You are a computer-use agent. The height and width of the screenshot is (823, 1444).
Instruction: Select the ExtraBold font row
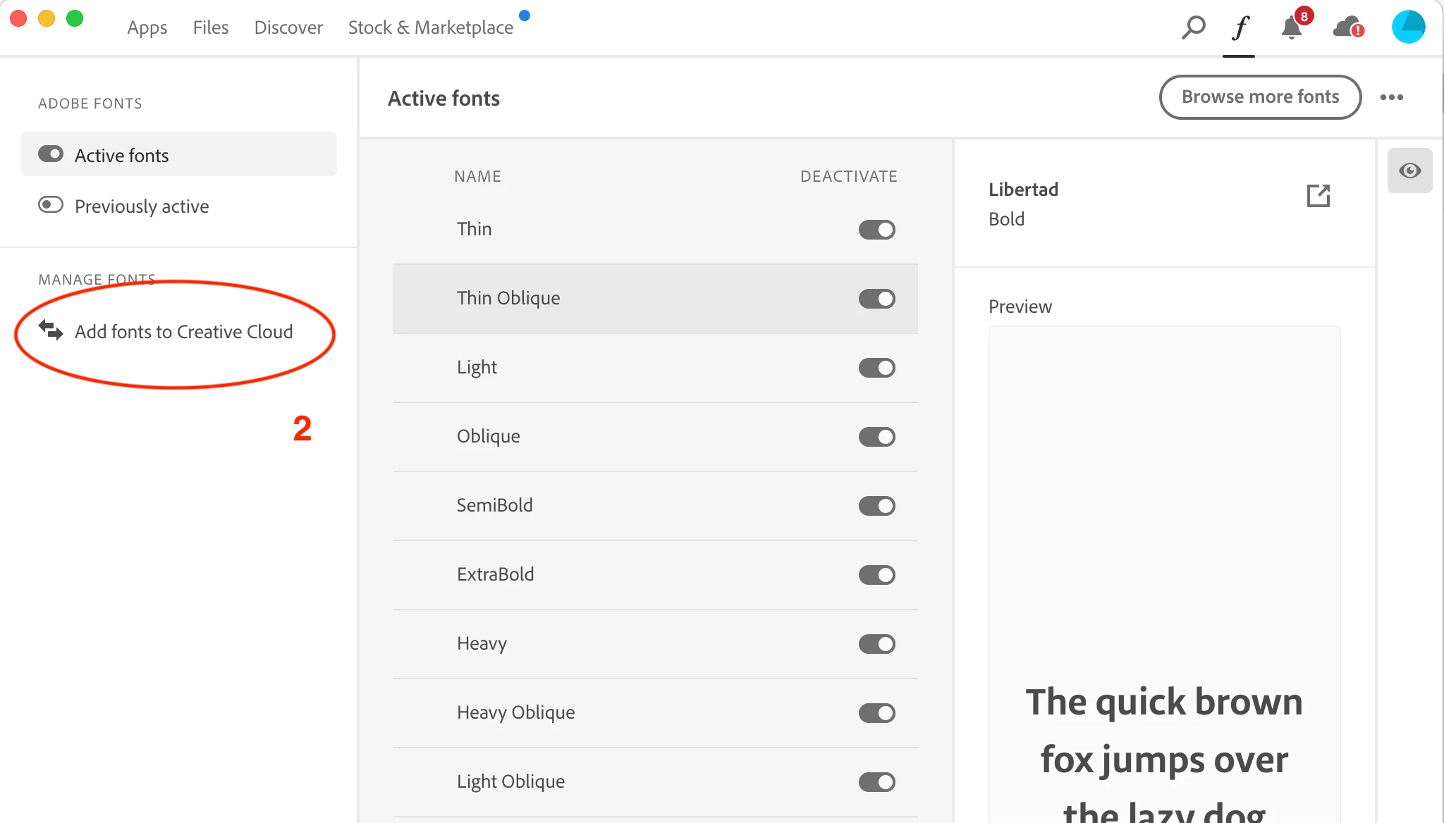pyautogui.click(x=496, y=574)
